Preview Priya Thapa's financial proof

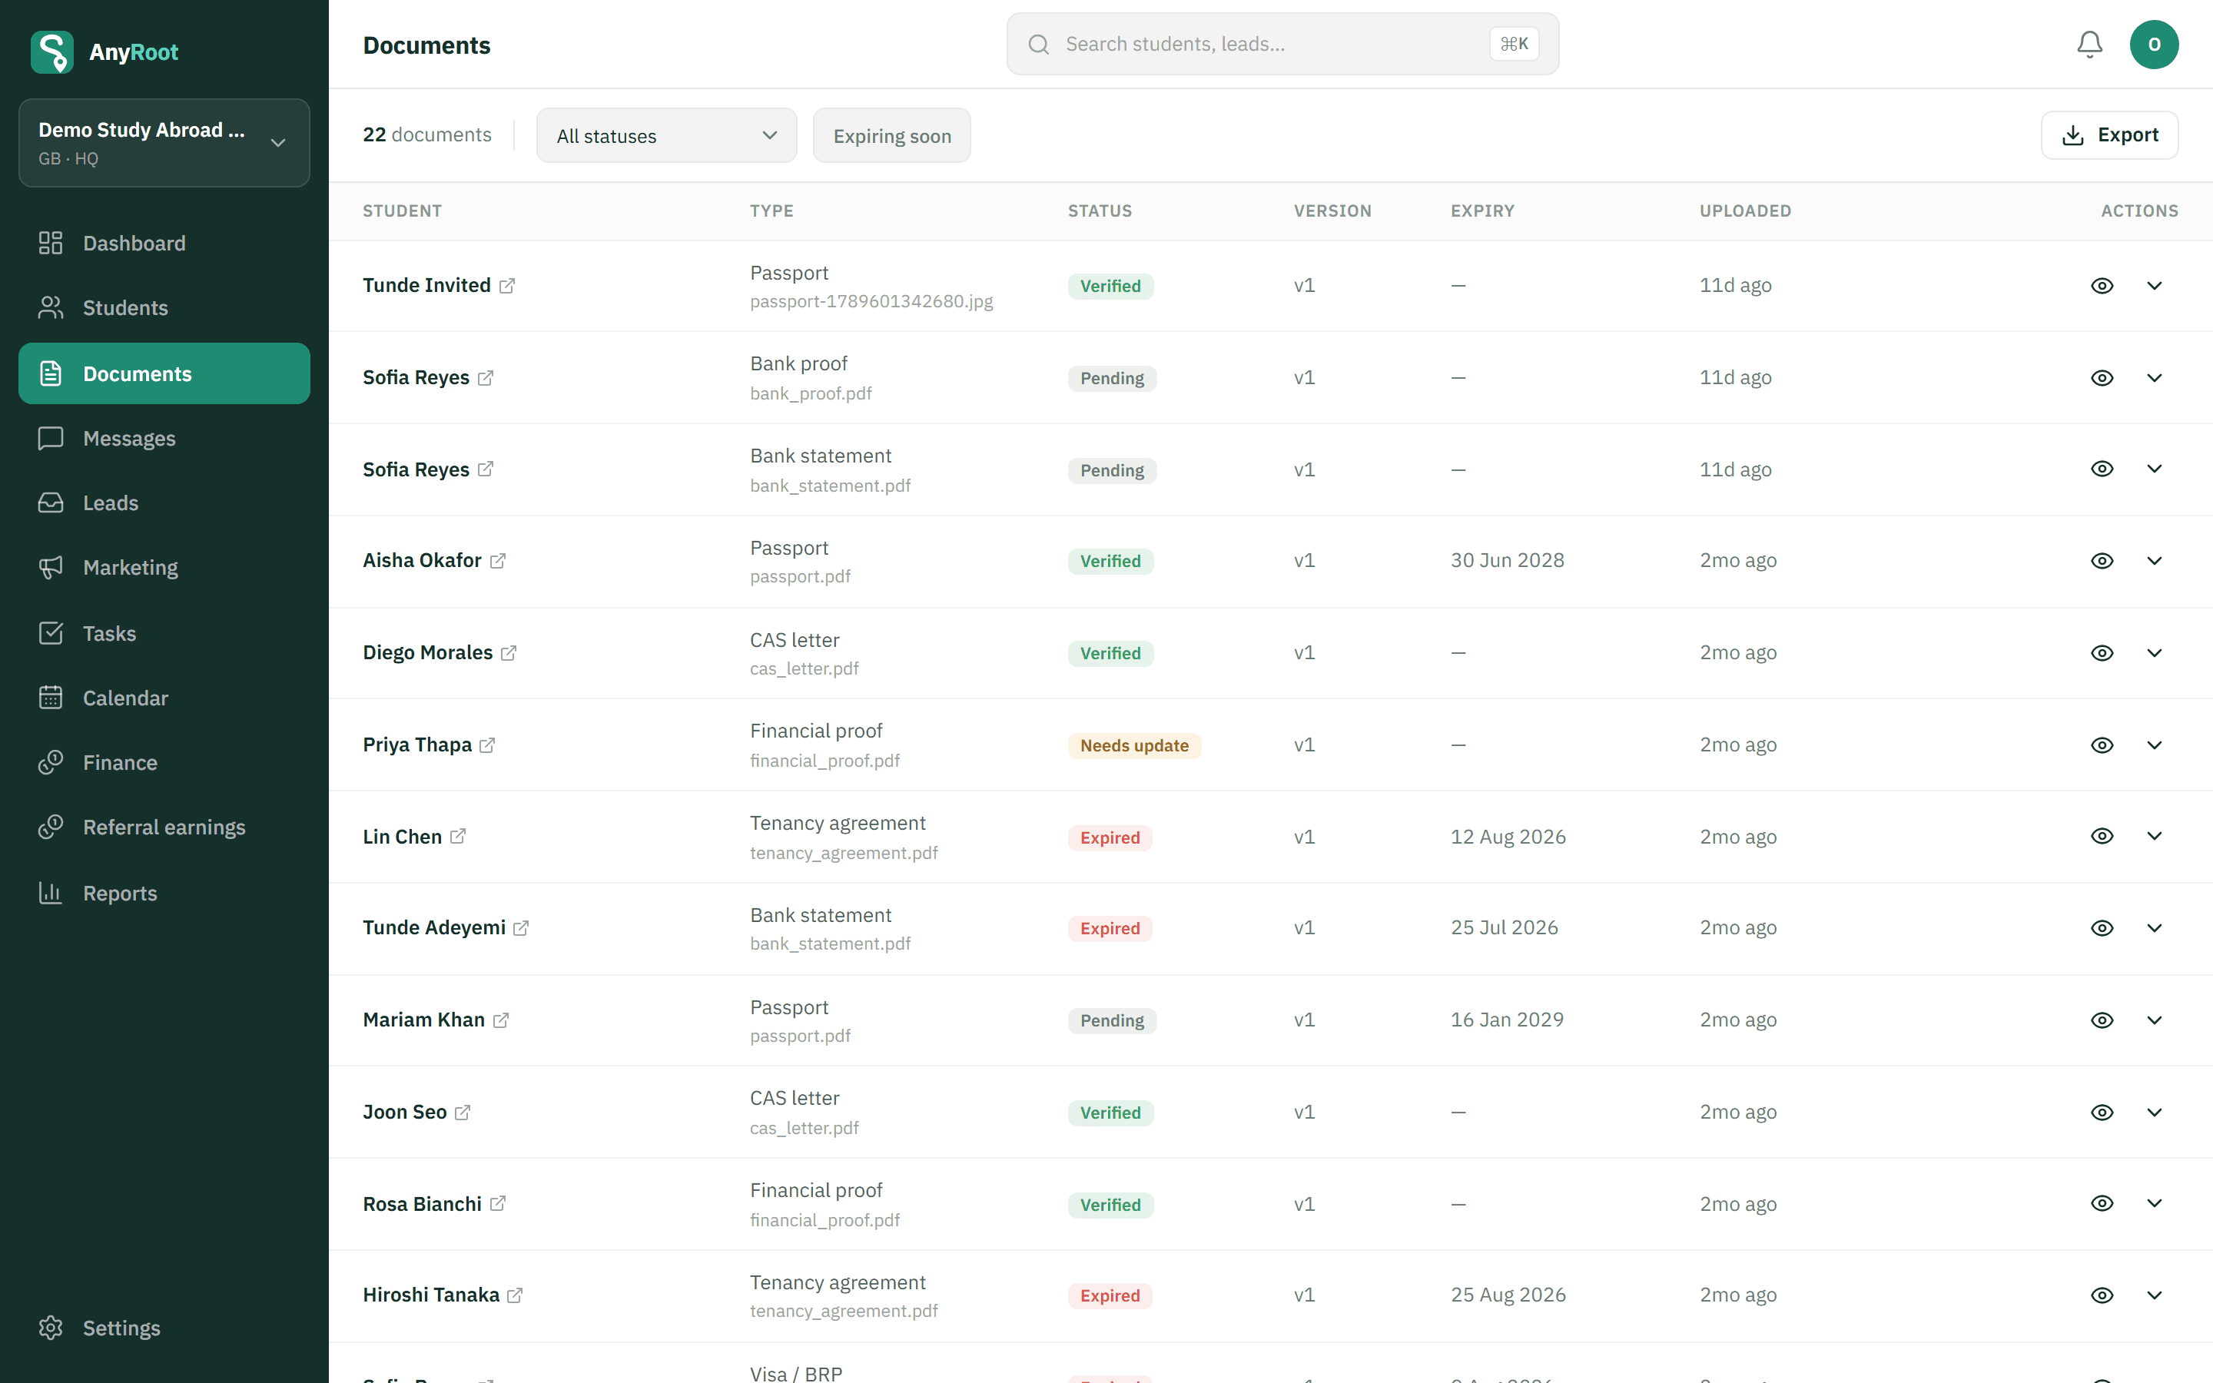(2102, 745)
